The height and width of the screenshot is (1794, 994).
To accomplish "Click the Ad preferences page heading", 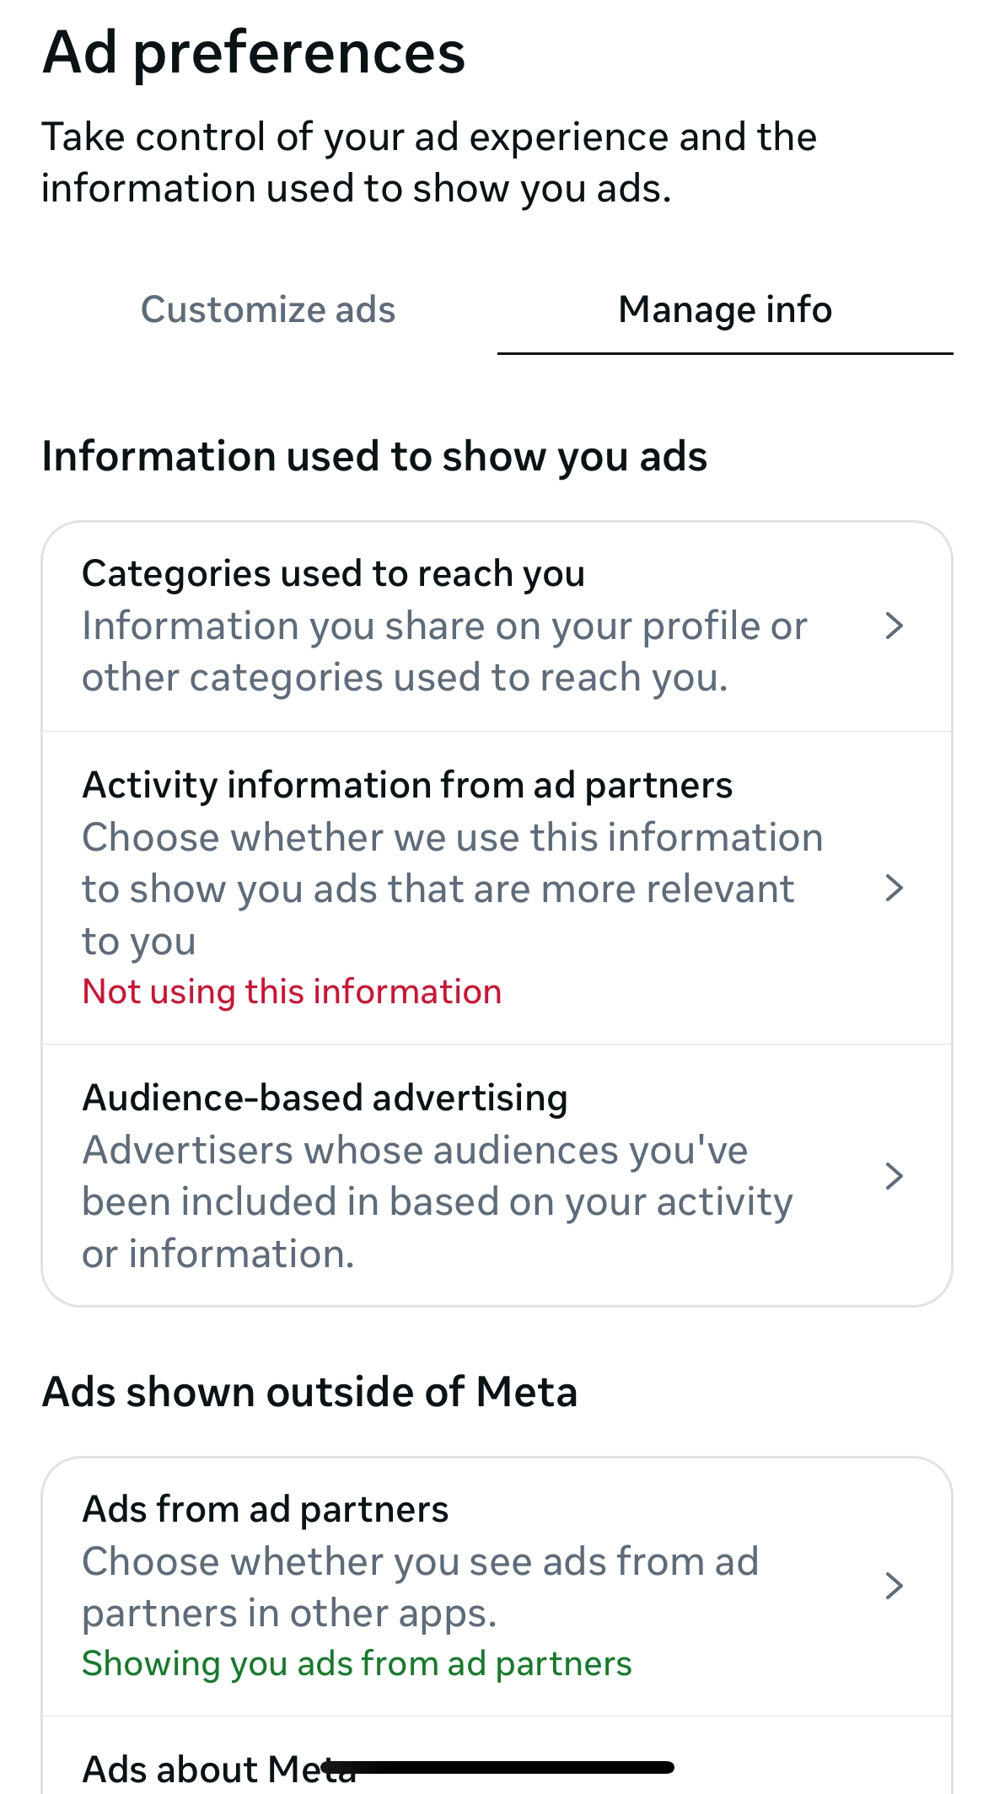I will [x=254, y=52].
